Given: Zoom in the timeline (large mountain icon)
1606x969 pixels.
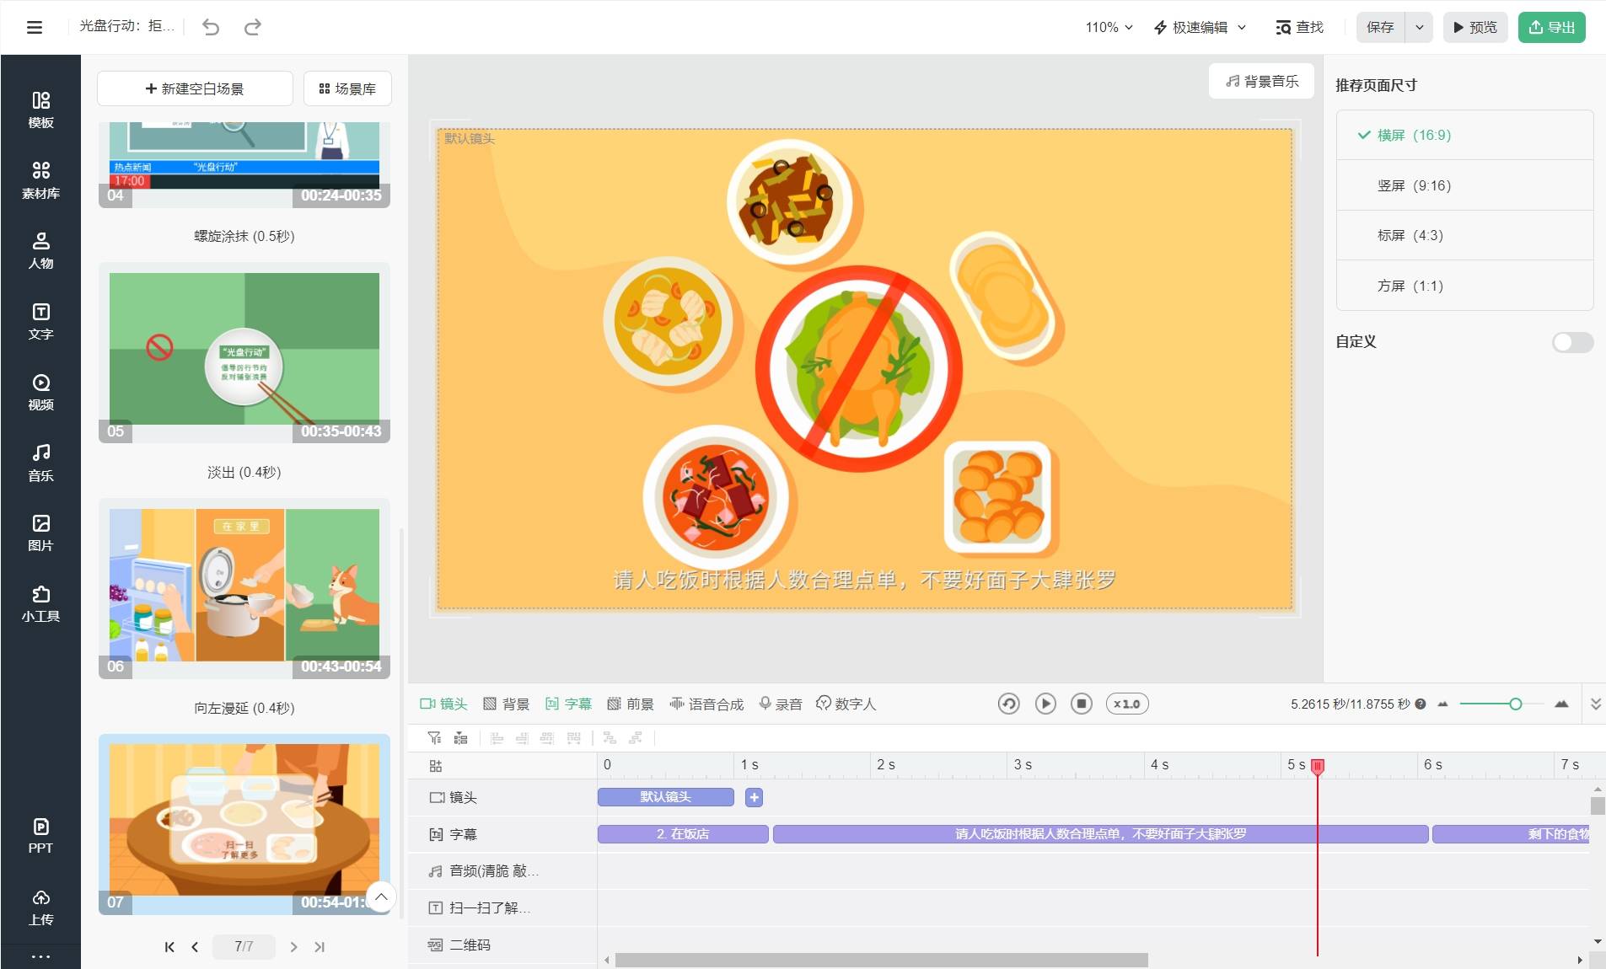Looking at the screenshot, I should pos(1561,704).
